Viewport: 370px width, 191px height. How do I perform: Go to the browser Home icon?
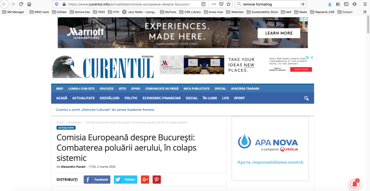coord(29,4)
